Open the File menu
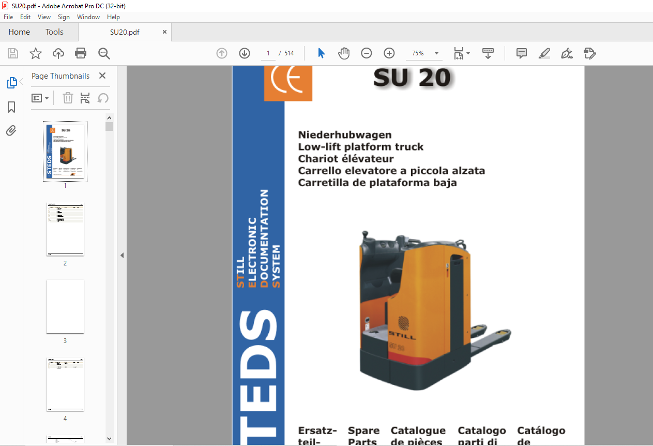This screenshot has width=653, height=446. coord(8,17)
